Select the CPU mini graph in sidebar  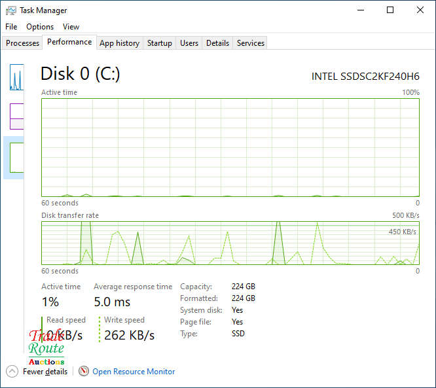point(16,77)
